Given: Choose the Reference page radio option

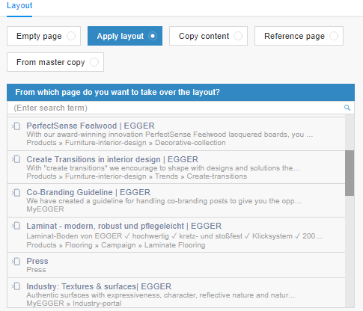Looking at the screenshot, I should (x=299, y=36).
